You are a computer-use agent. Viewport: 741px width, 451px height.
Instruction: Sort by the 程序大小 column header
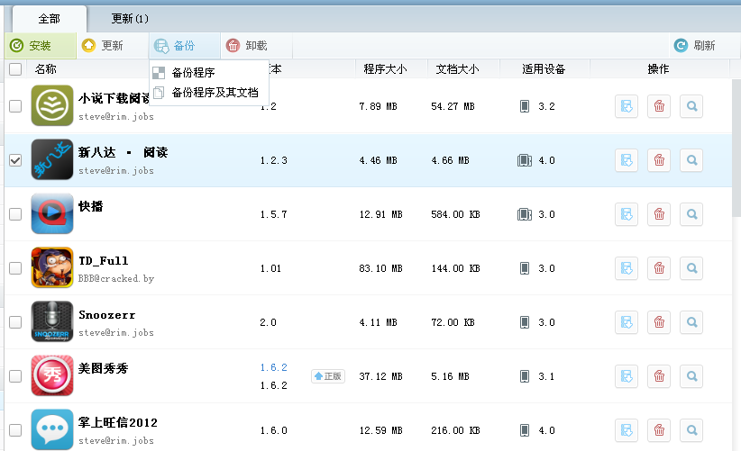tap(384, 69)
